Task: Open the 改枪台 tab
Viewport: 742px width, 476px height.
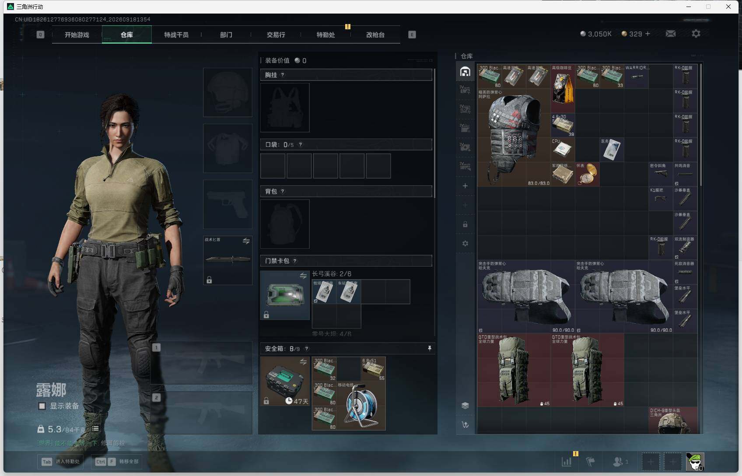Action: pyautogui.click(x=375, y=35)
